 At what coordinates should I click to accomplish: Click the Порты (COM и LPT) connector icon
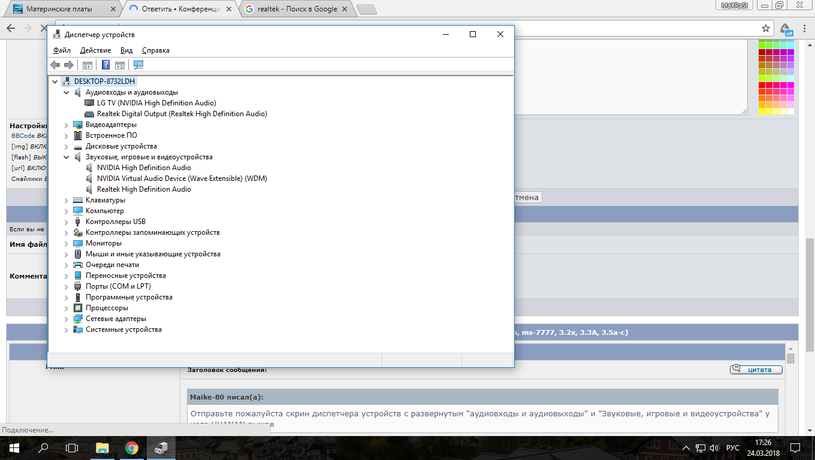tap(77, 286)
